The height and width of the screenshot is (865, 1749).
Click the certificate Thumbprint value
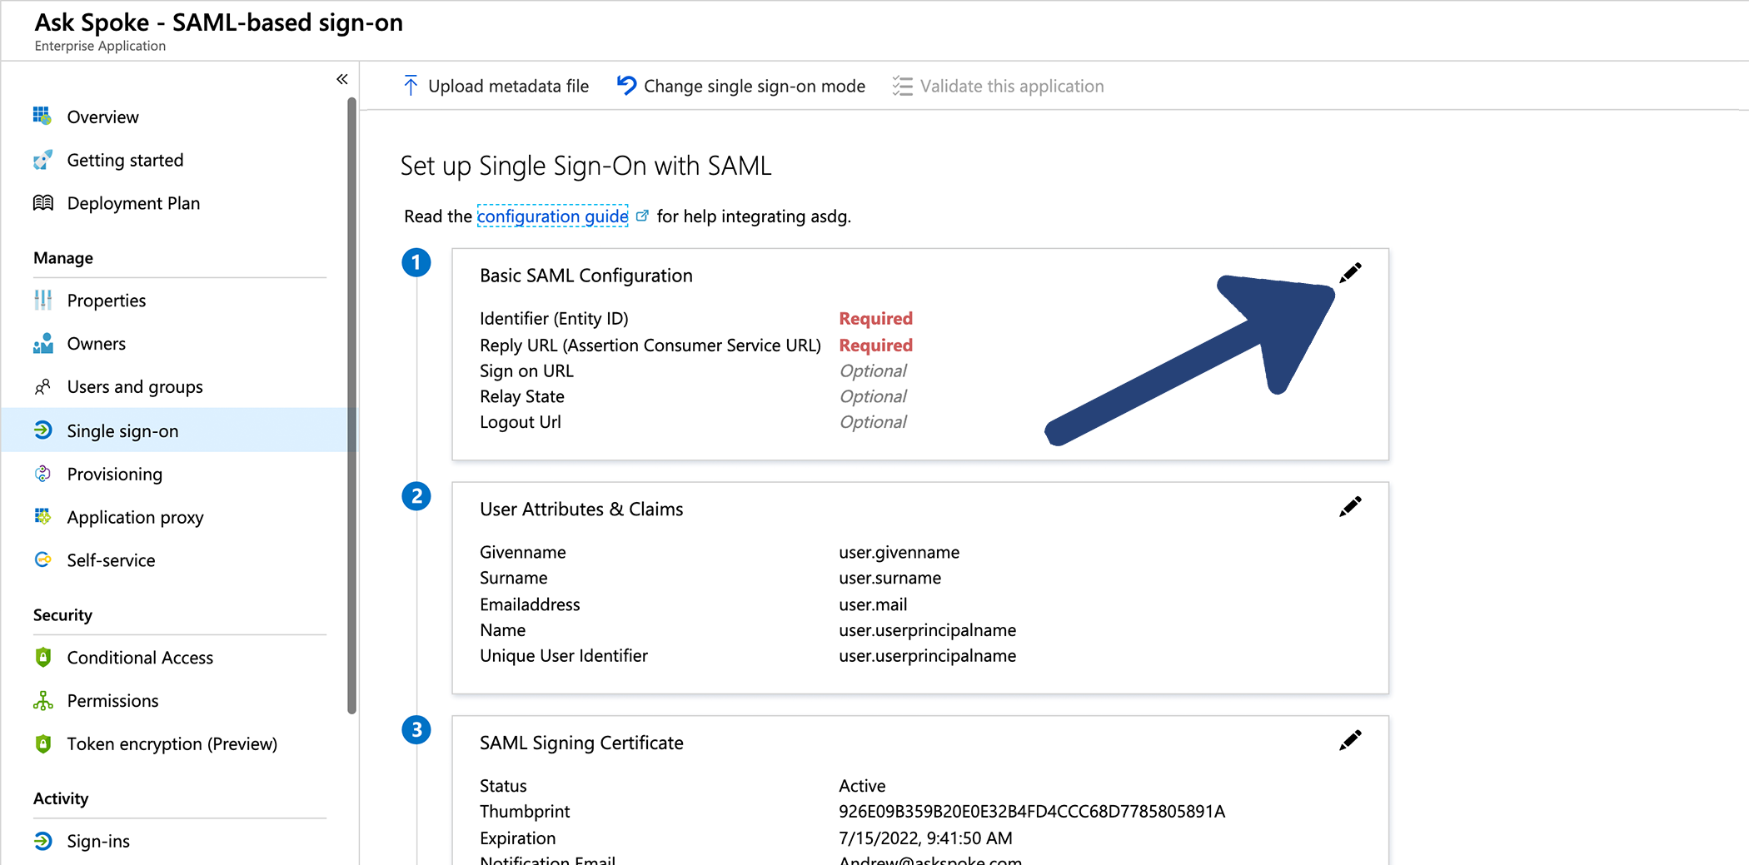point(1032,812)
